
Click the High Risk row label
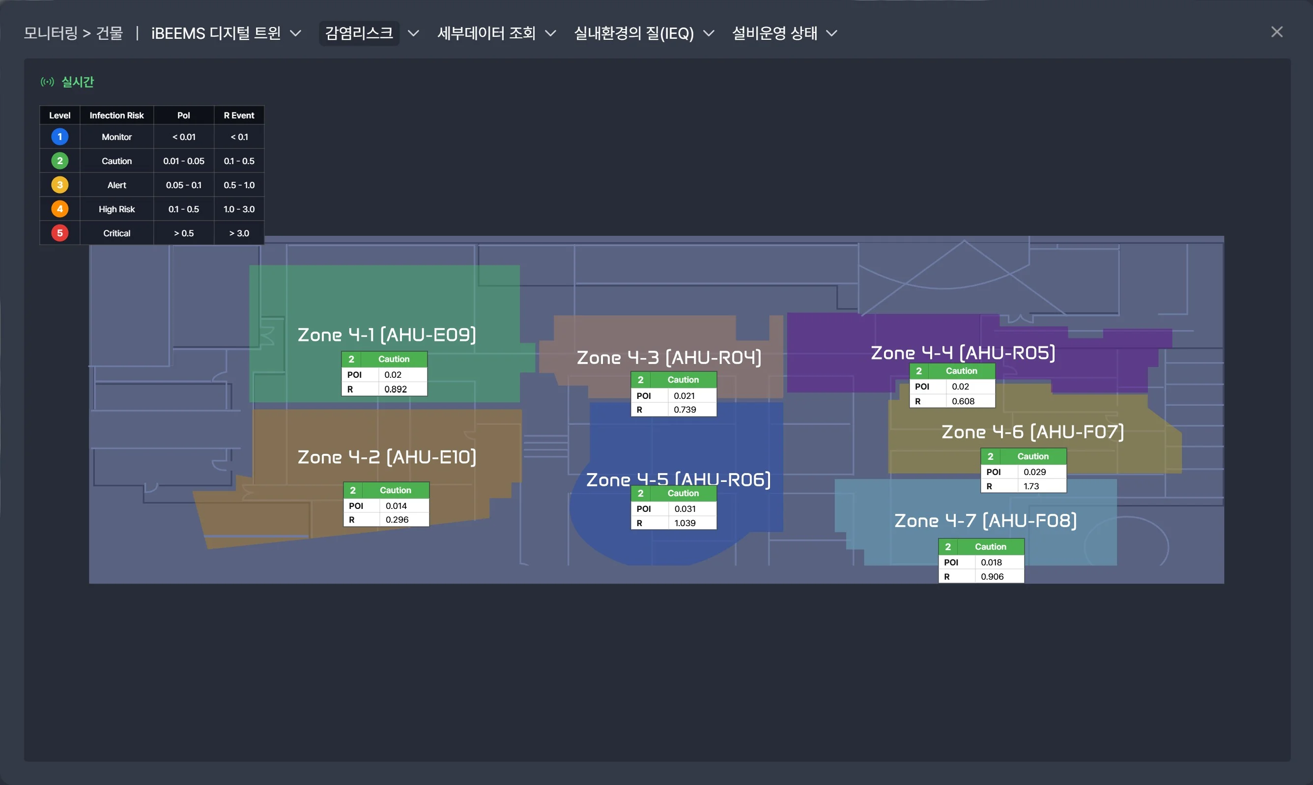click(116, 209)
